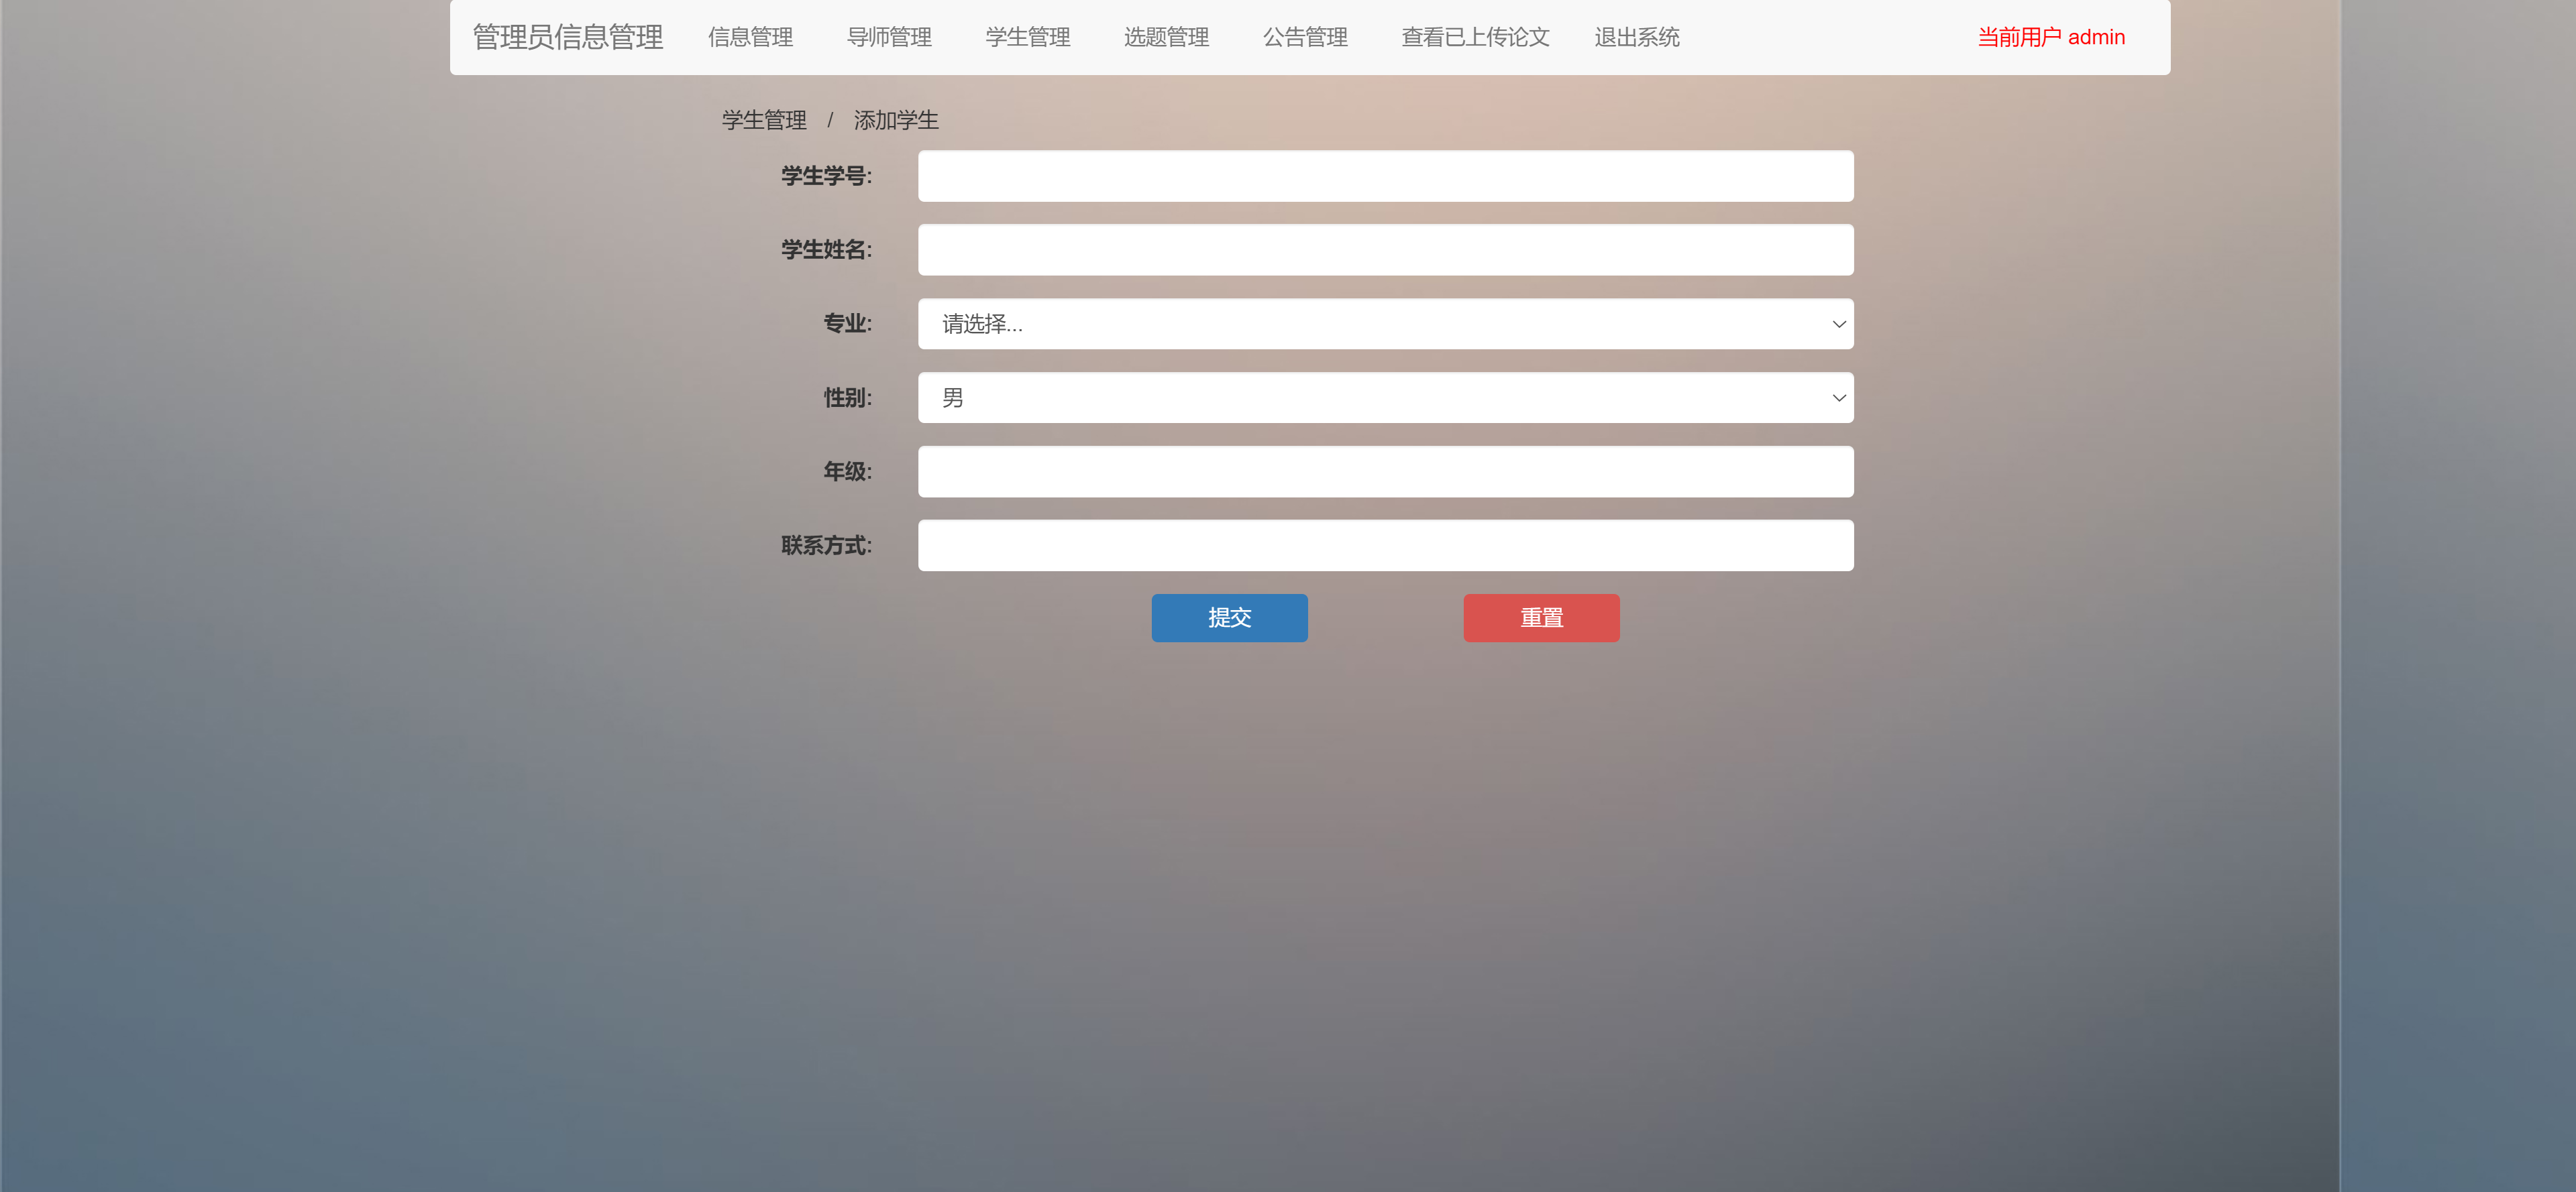Screen dimensions: 2576x1192
Task: Submit the form with 提交 button
Action: 1229,617
